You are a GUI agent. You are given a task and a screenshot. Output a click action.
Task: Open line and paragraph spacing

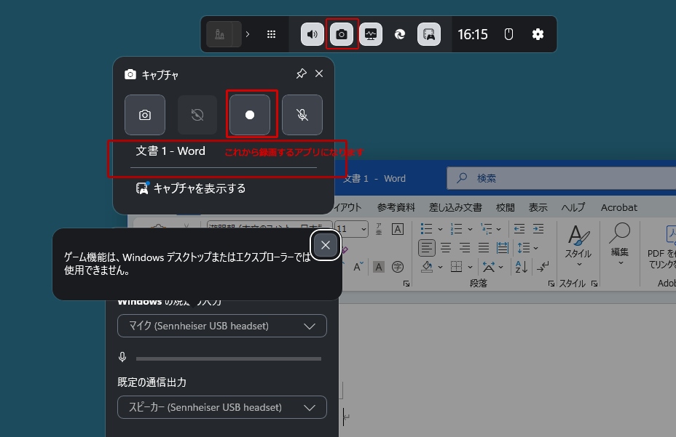point(527,247)
